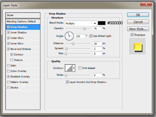The width and height of the screenshot is (156, 117).
Task: Select the Stroke style row
Action: (23, 88)
